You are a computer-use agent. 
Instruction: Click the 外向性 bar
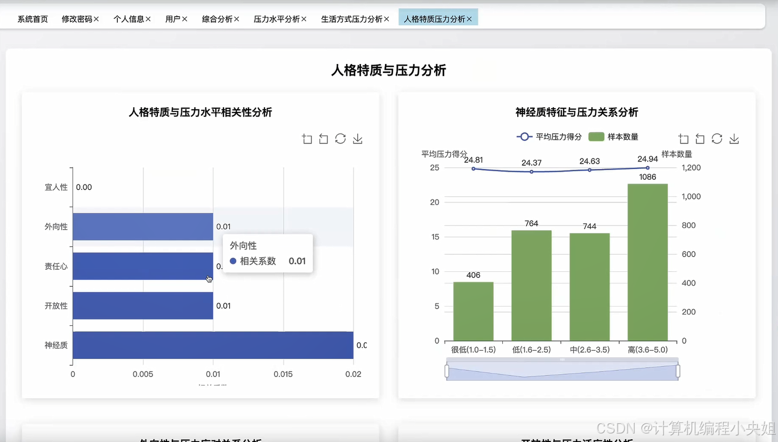tap(143, 227)
